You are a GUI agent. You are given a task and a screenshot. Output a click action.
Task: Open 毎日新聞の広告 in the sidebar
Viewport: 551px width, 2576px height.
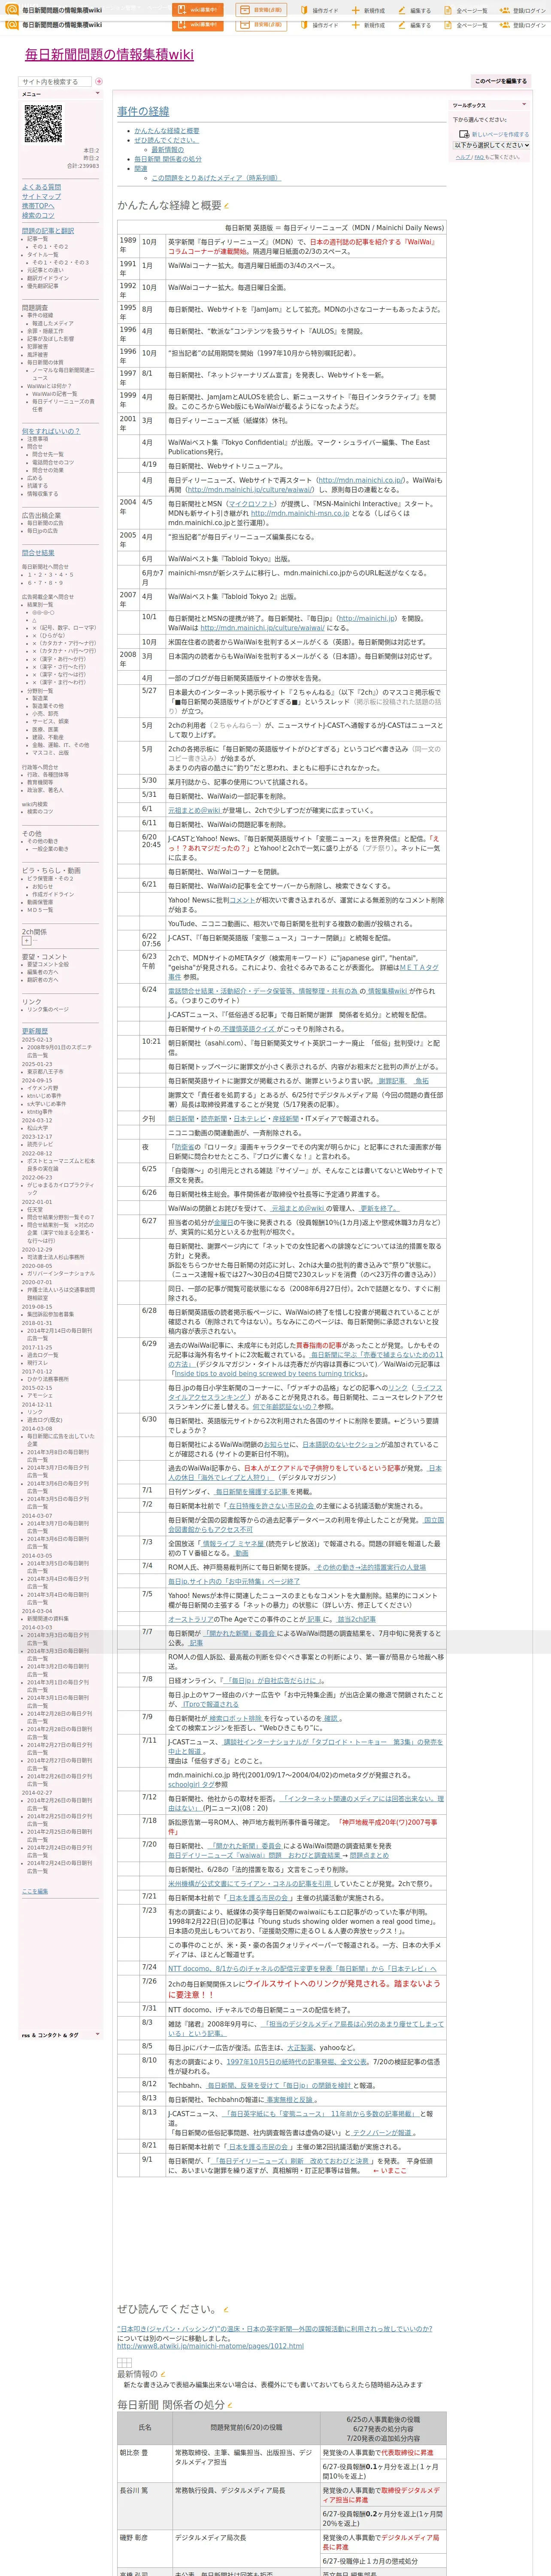[x=45, y=523]
